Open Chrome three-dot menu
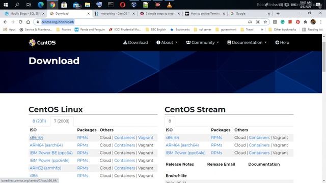 click(x=321, y=22)
